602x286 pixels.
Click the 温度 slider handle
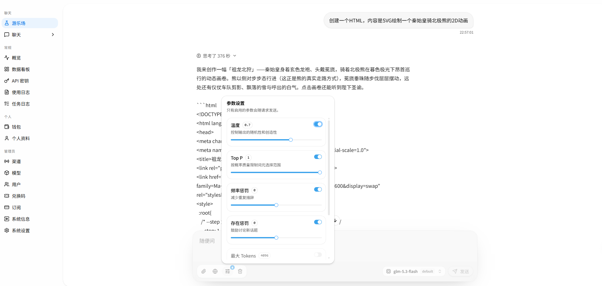click(x=291, y=140)
